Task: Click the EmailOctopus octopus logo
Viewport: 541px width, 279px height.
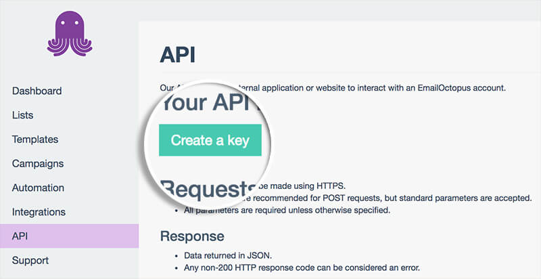Action: [70, 33]
